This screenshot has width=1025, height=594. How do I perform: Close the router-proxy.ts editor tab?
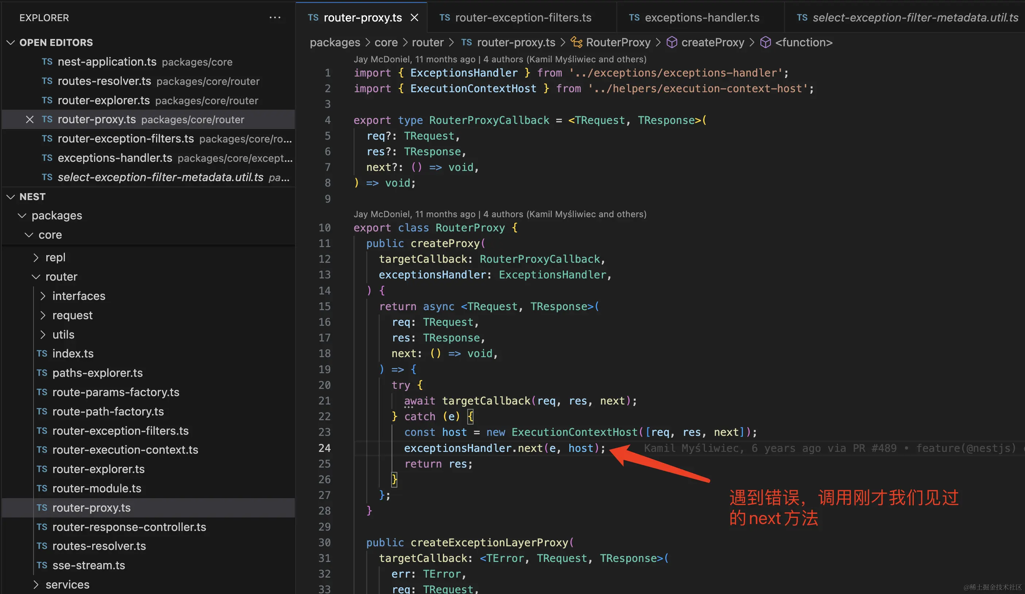point(414,17)
